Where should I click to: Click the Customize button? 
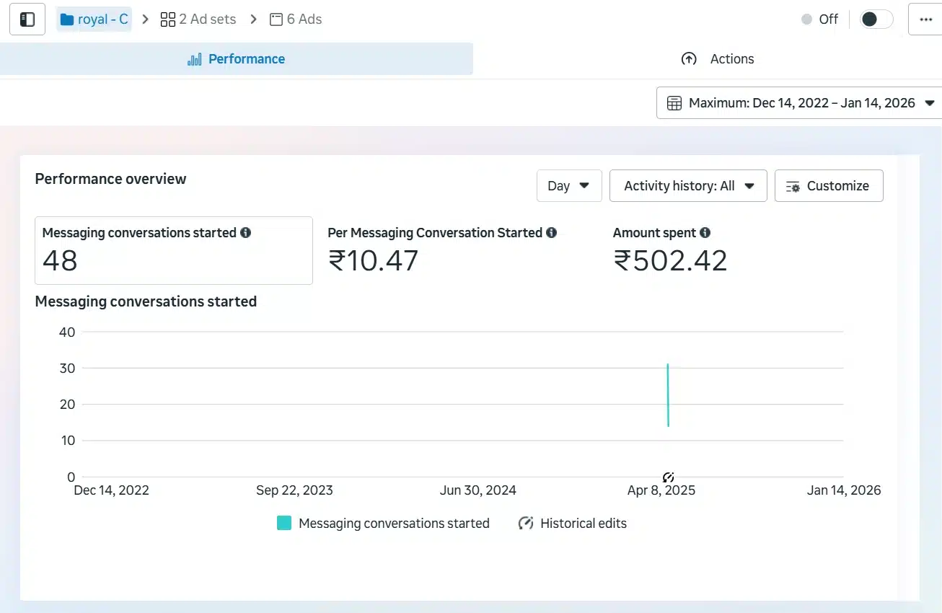828,186
